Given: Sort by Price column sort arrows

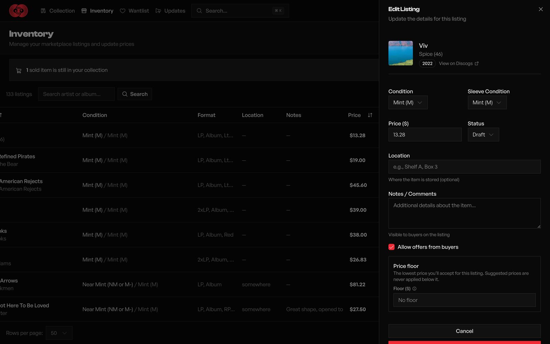Looking at the screenshot, I should 370,115.
